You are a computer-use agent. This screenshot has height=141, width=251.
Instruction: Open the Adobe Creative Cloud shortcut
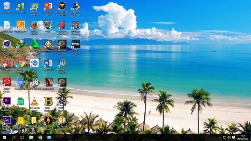pos(7,82)
